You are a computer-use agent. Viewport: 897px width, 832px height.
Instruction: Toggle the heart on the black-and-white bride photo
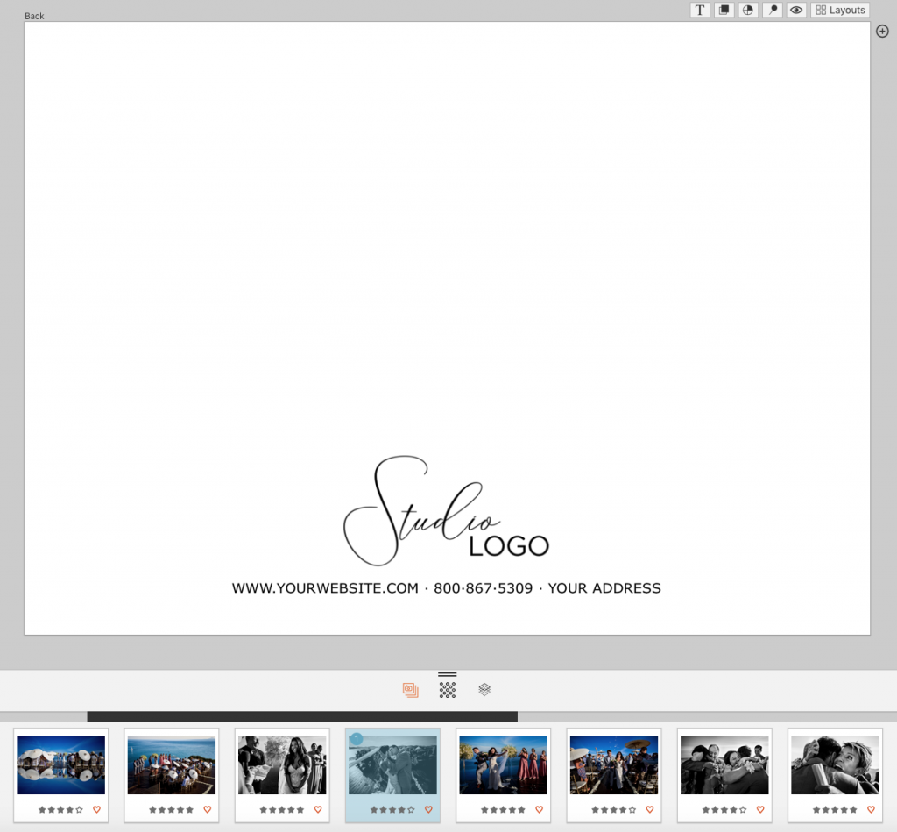pos(318,810)
